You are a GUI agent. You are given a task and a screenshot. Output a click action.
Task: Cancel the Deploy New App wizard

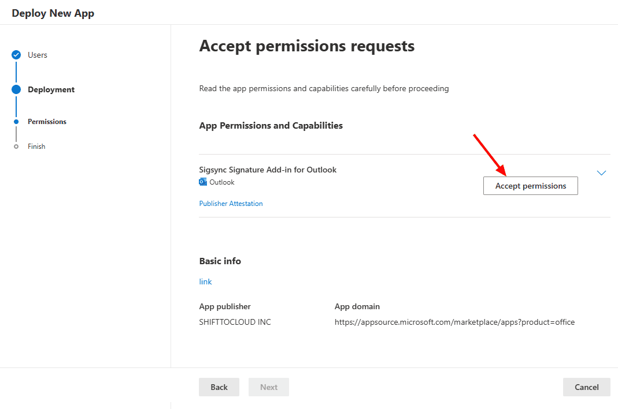(586, 387)
